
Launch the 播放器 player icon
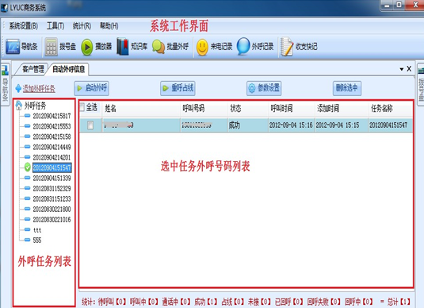(x=87, y=47)
